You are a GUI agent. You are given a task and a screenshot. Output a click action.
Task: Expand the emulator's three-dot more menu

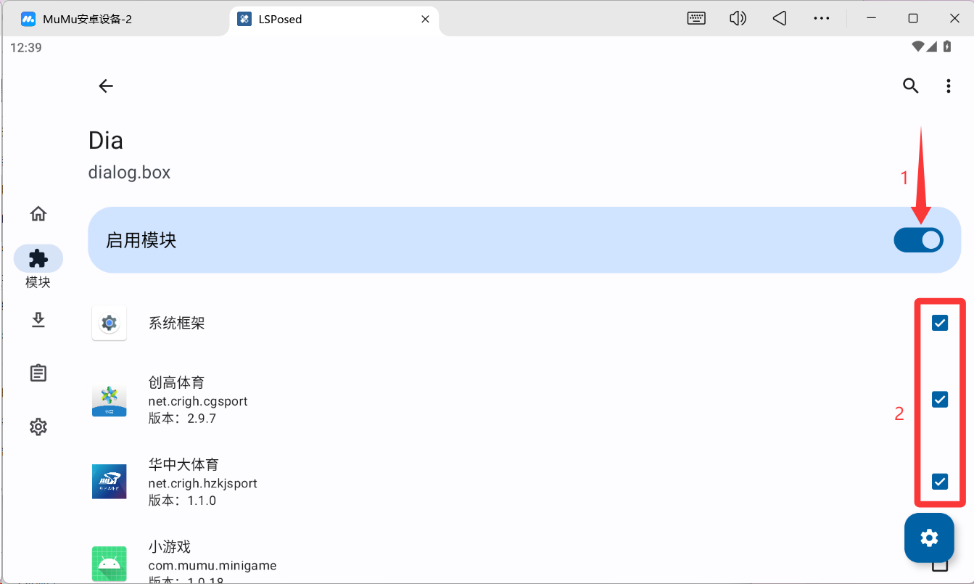pyautogui.click(x=821, y=19)
